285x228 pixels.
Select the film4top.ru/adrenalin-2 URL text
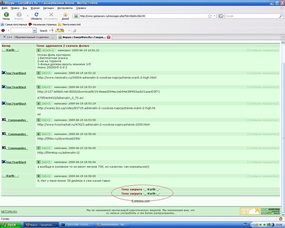pos(59,153)
